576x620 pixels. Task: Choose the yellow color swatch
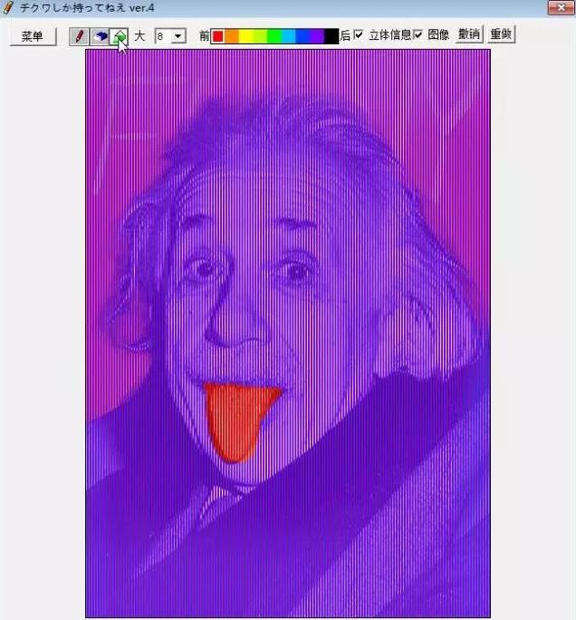pos(246,36)
